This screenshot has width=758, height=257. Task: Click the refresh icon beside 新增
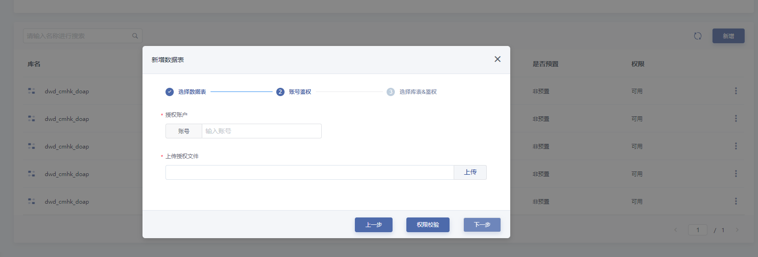click(698, 36)
